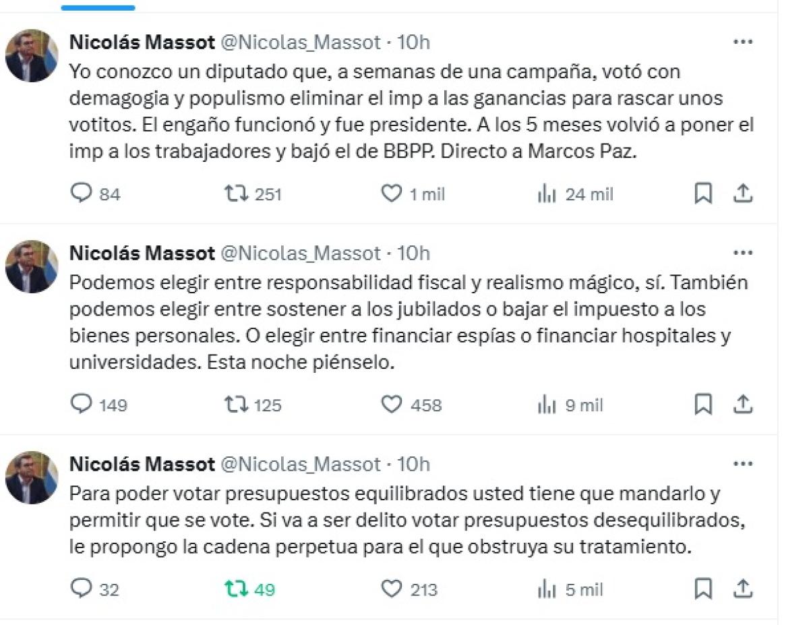This screenshot has width=809, height=625.
Task: Open more options on the third tweet
Action: pos(742,464)
